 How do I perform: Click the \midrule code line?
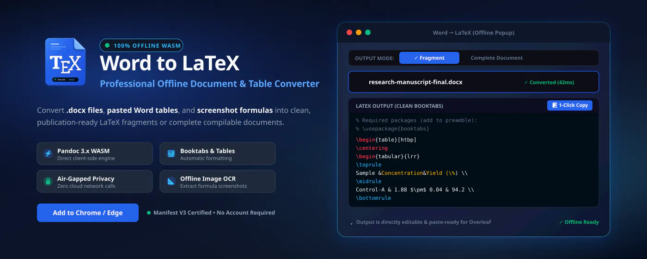click(x=369, y=181)
